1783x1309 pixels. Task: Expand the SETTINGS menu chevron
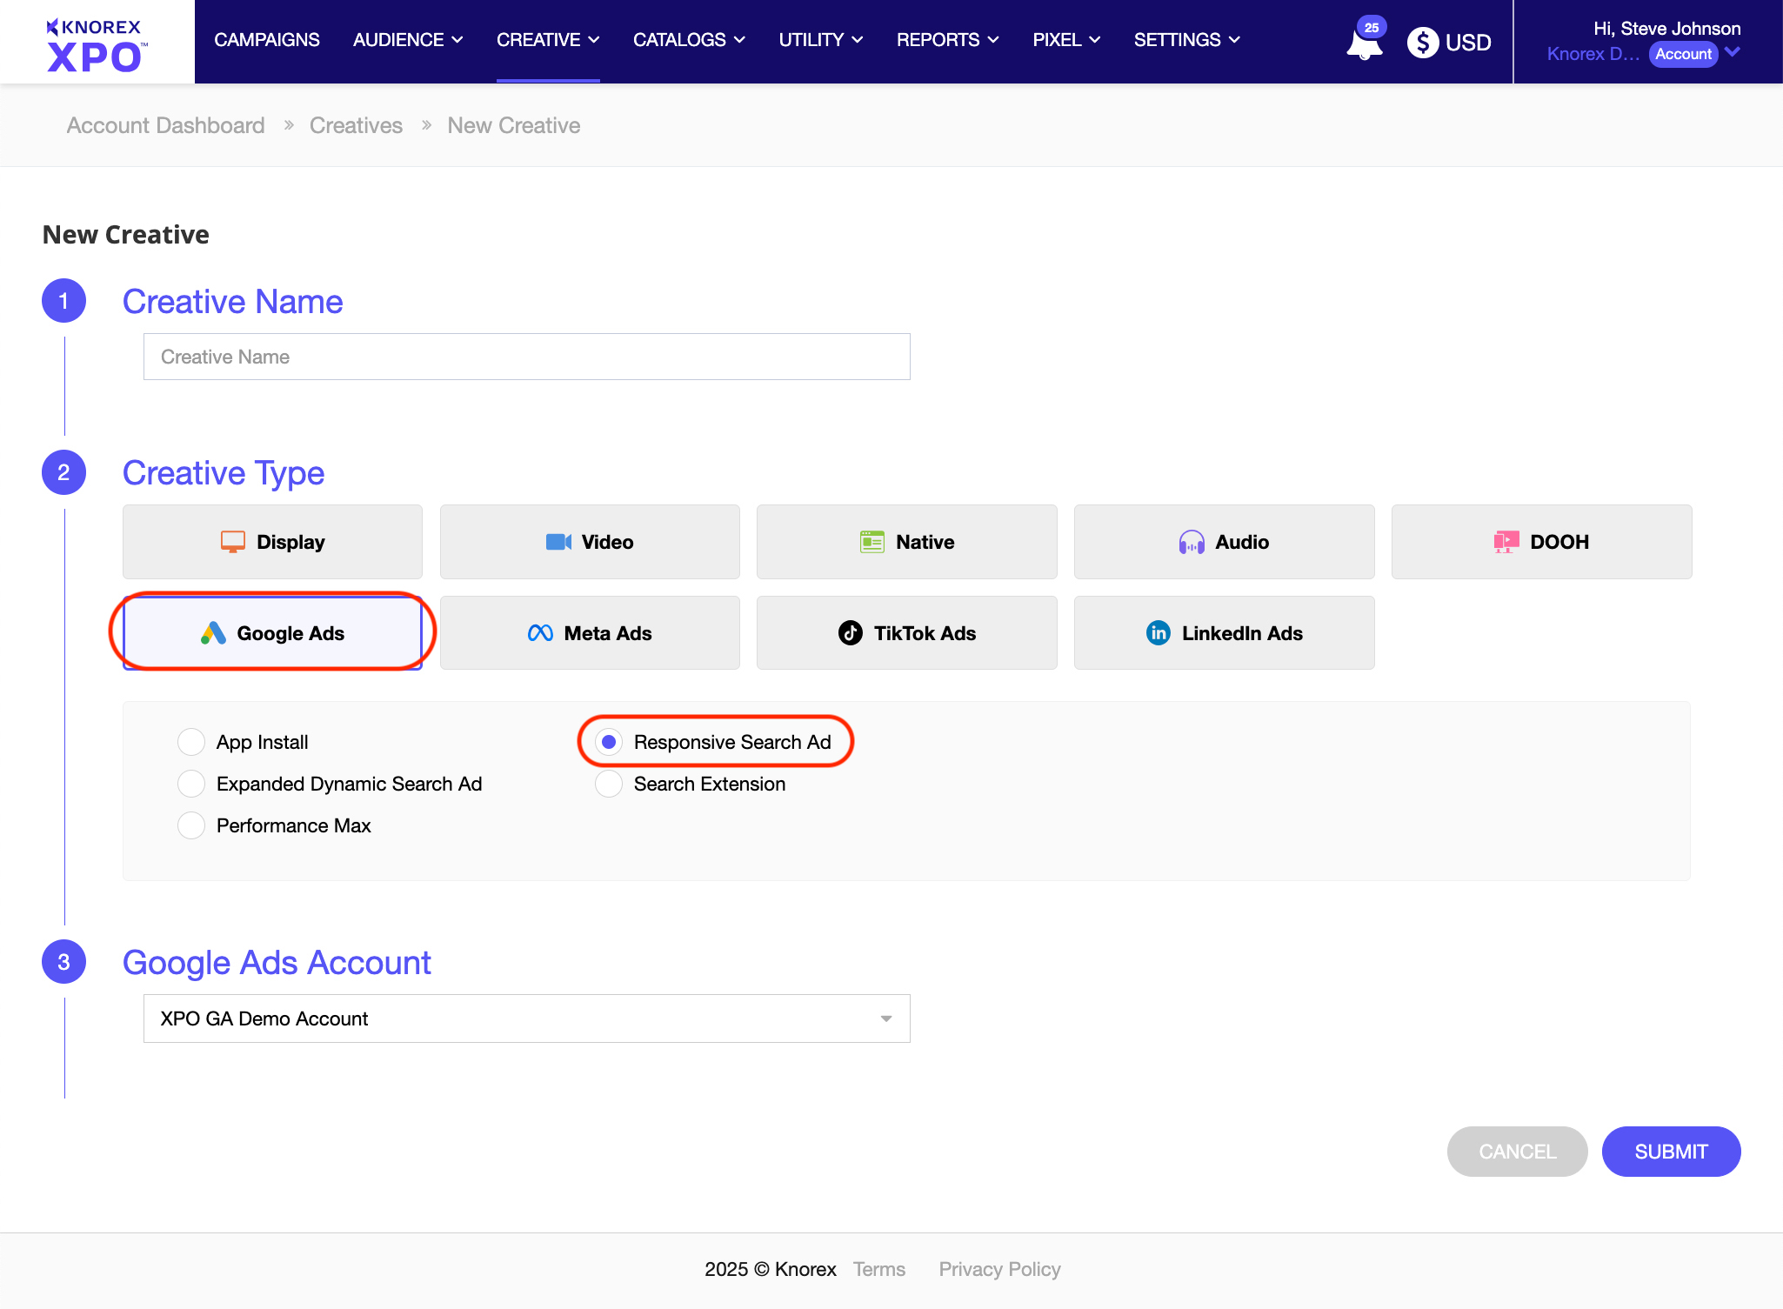tap(1235, 39)
